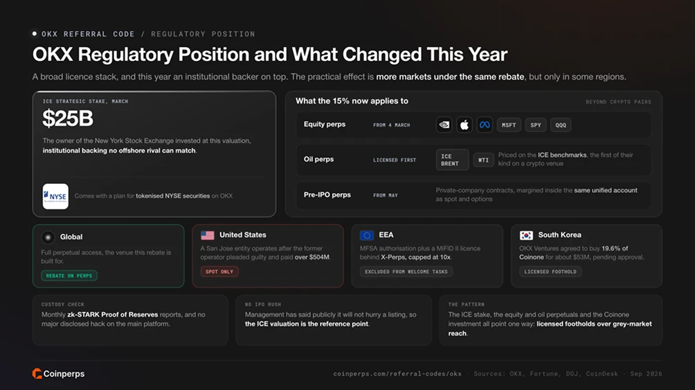Click the South Korea flag icon
Viewport: 695px width, 390px height.
[526, 235]
